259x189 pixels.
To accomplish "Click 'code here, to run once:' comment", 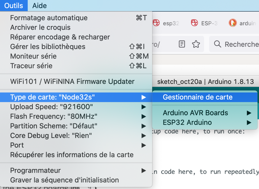I will tap(205, 131).
